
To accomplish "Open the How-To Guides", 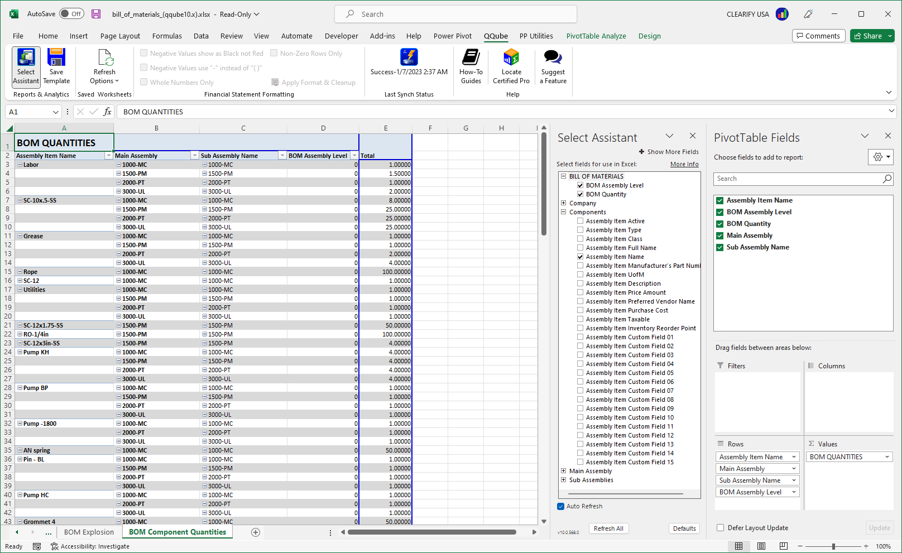I will 471,66.
